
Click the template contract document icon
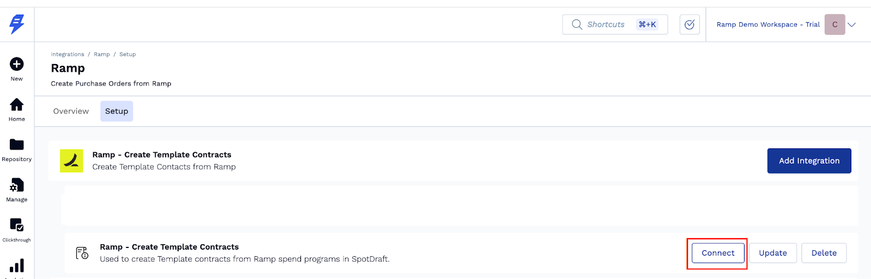coord(82,253)
